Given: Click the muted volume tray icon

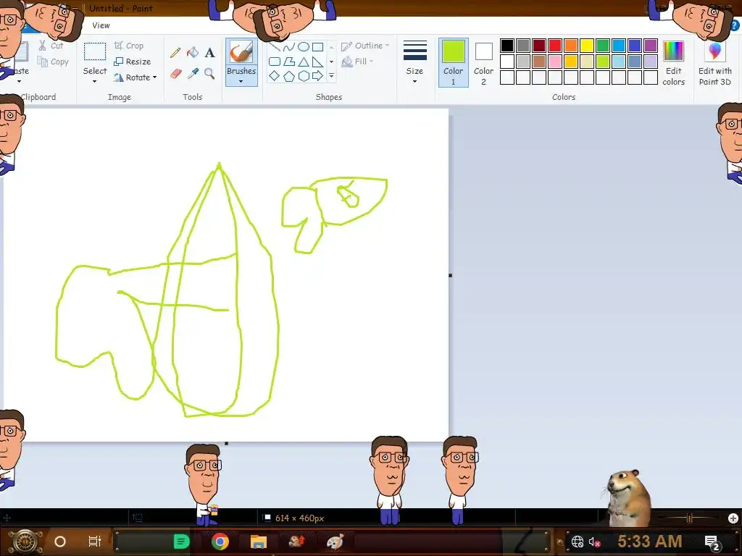Looking at the screenshot, I should click(x=594, y=542).
